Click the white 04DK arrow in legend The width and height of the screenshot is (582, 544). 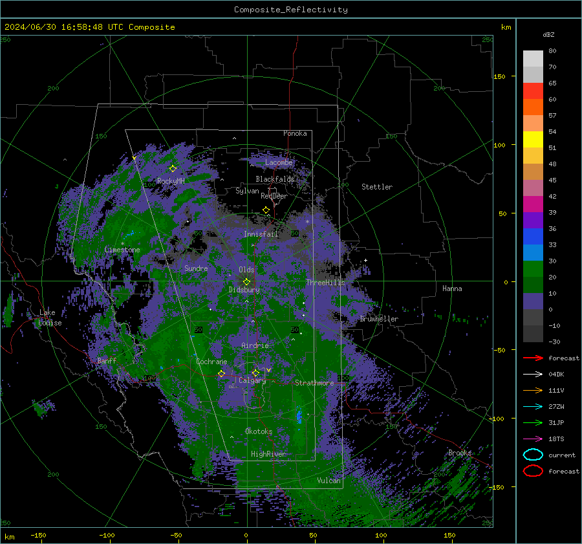click(x=533, y=375)
